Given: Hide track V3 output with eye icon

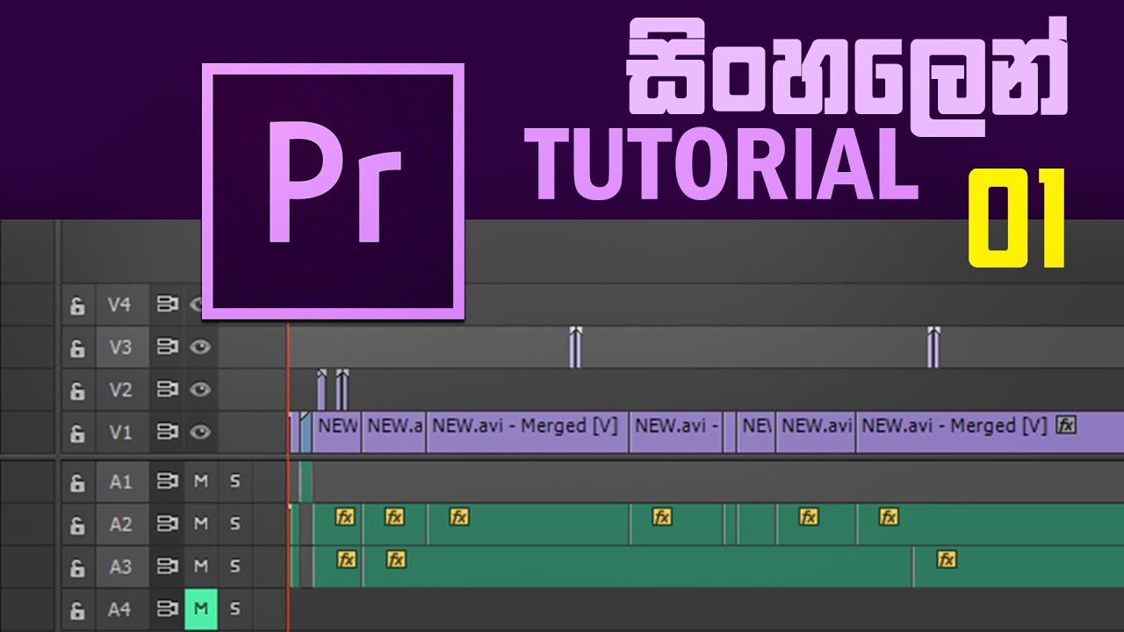Looking at the screenshot, I should pos(200,347).
